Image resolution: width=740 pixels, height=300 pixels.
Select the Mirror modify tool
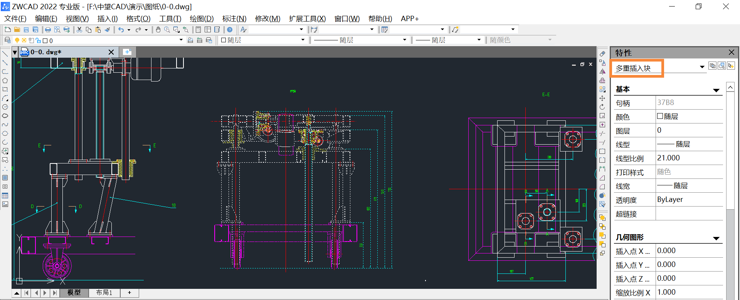coord(602,72)
